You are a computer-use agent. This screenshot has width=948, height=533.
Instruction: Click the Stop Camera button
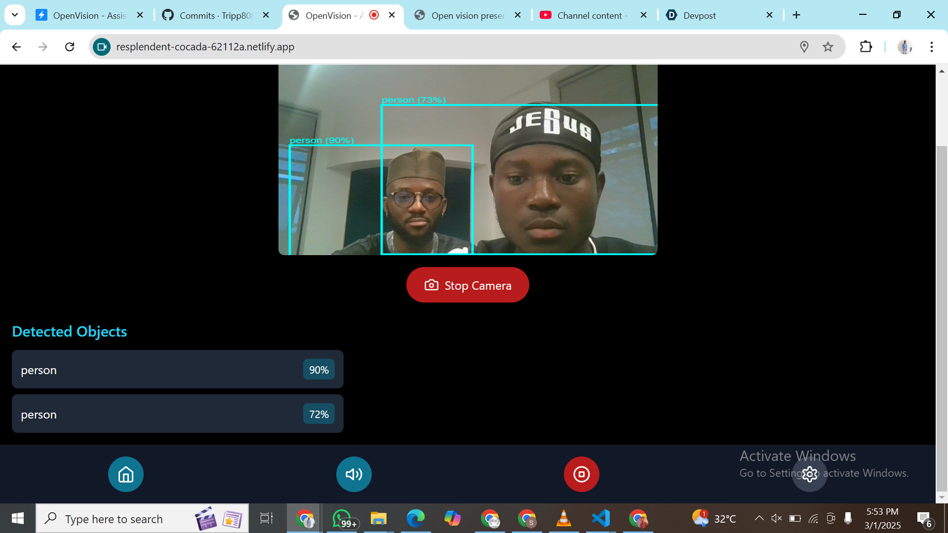467,285
